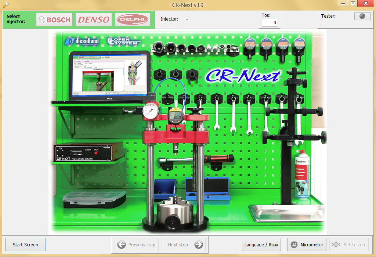Advance to the Next step
Screen dimensions: 376x257
point(184,245)
